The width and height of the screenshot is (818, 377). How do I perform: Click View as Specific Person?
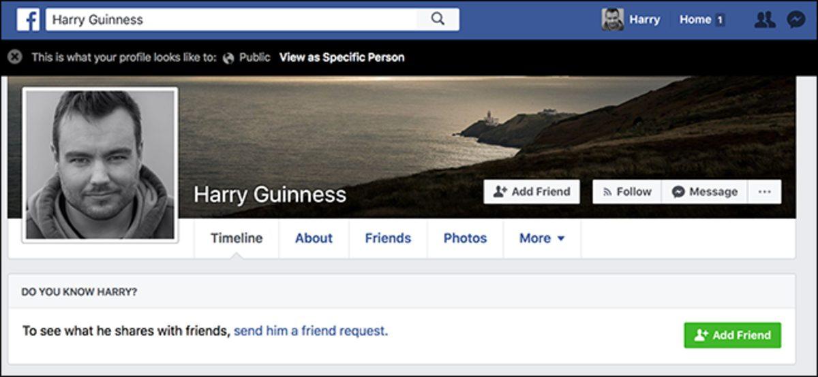(342, 58)
